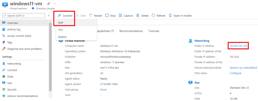Viewport: 258px width, 101px height.
Task: Click the Networking sidebar icon
Action: click(x=4, y=64)
